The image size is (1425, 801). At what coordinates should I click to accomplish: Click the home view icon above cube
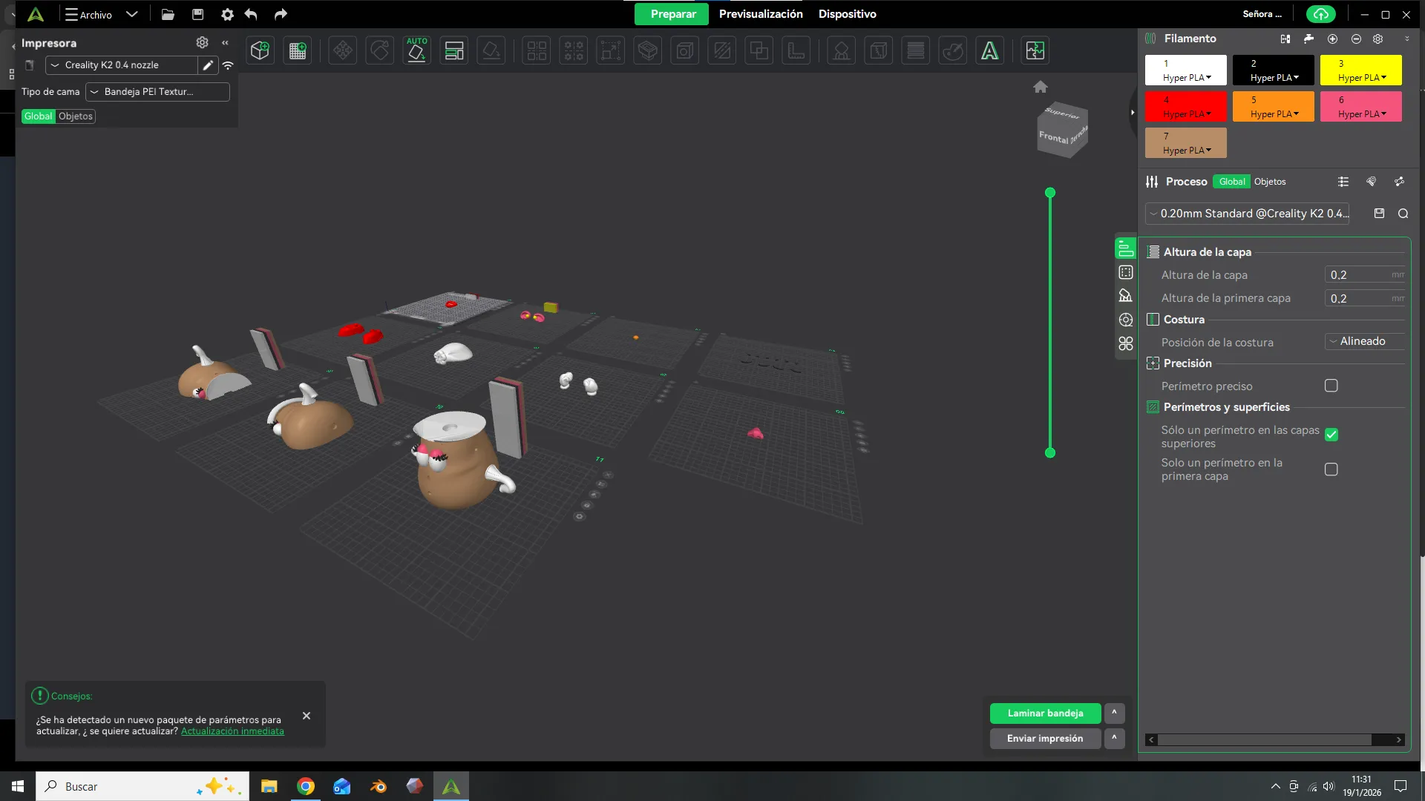tap(1041, 87)
